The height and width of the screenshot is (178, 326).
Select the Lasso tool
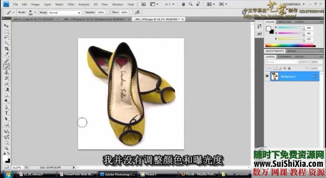pos(7,37)
